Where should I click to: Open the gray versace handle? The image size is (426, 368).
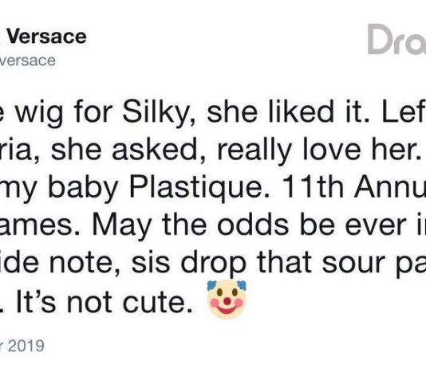point(27,61)
